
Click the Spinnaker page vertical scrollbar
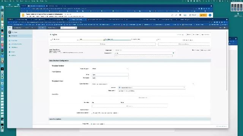[x=227, y=61]
